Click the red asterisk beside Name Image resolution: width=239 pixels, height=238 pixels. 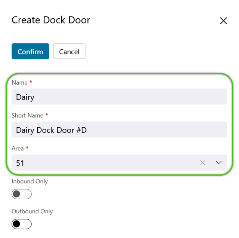tap(31, 82)
